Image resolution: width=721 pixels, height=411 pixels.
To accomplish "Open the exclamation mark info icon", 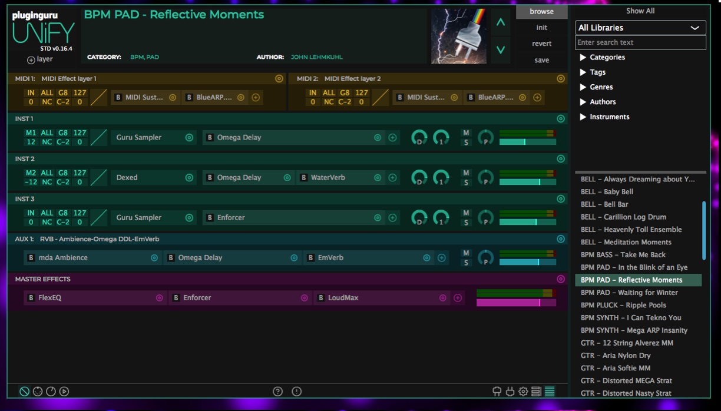I will tap(296, 391).
